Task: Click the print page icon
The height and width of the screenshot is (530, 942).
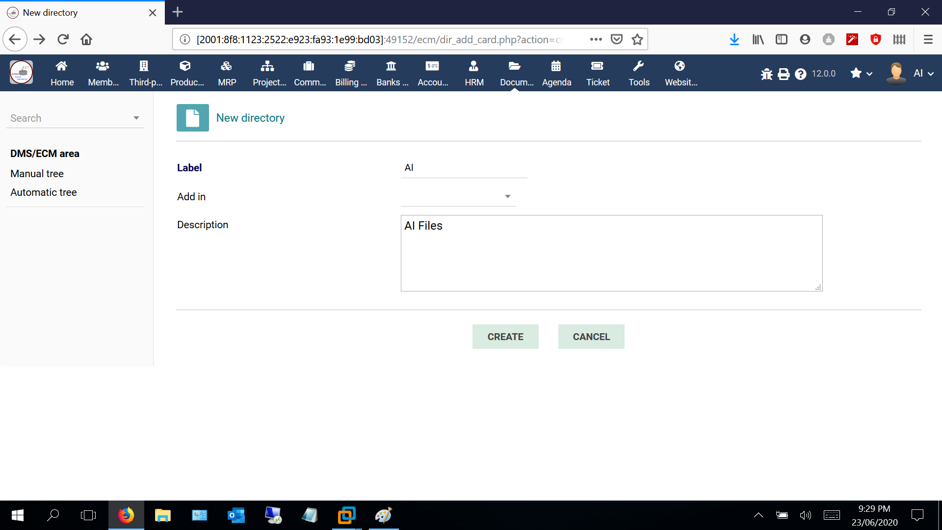Action: click(784, 74)
